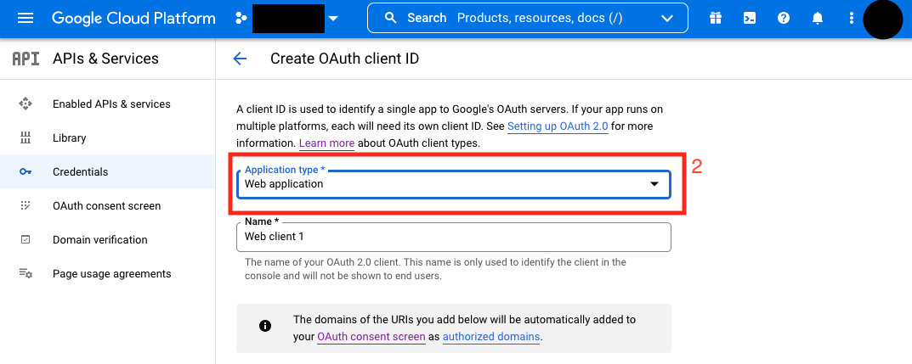This screenshot has width=912, height=364.
Task: Click the Page usage agreements icon
Action: (x=25, y=273)
